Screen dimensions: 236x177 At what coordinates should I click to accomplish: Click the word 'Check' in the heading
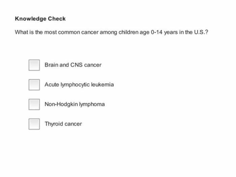pyautogui.click(x=57, y=19)
